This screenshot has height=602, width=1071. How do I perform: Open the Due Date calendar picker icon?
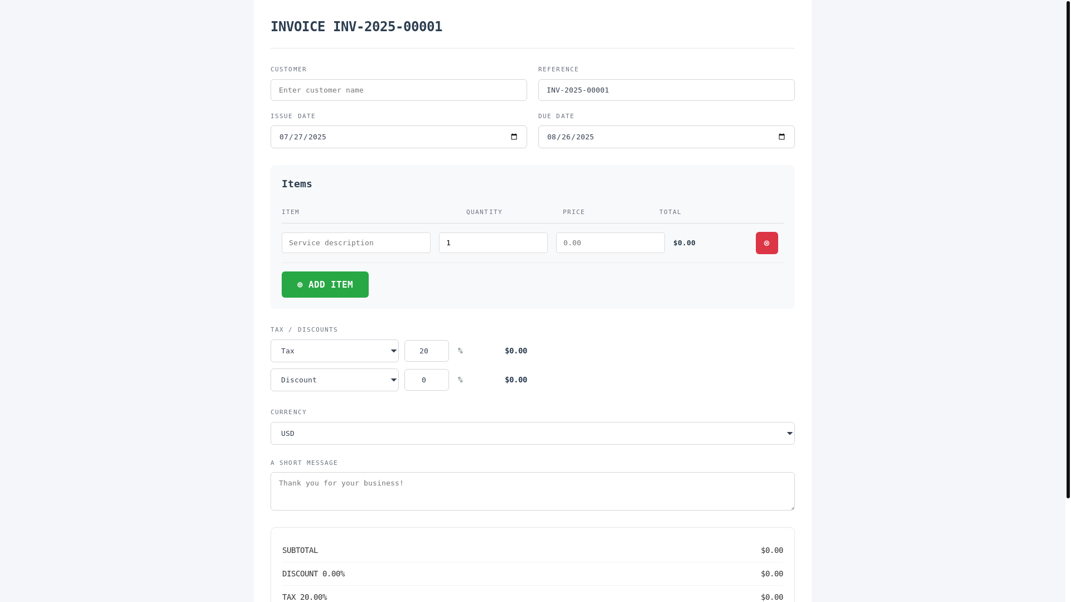781,137
